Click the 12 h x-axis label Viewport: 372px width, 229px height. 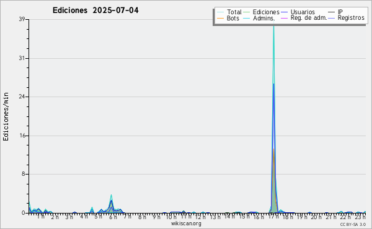[200, 217]
